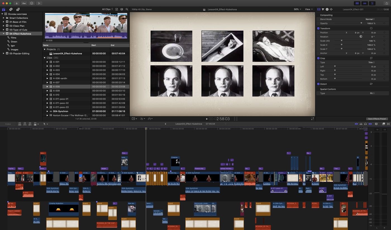Click the viewer fullscreen icon
Viewport: 391px width, 230px height.
click(x=312, y=119)
